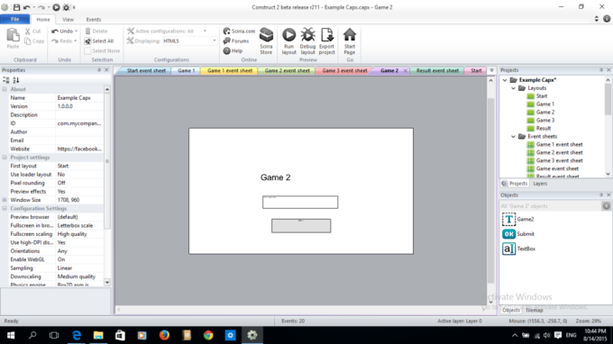Collapse the Layouts folder in Projects
Viewport: 613px width, 344px height.
[513, 88]
